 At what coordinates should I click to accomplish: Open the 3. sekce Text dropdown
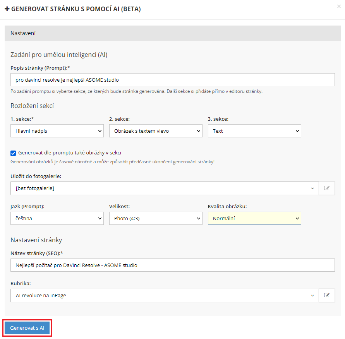[x=254, y=131]
